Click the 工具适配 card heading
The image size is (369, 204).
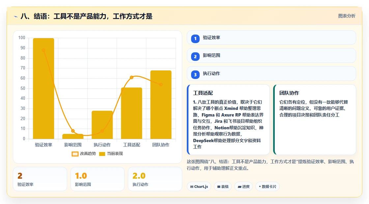203,93
